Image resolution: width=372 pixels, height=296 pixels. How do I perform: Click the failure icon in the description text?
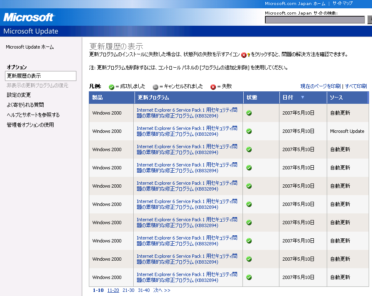[x=244, y=55]
